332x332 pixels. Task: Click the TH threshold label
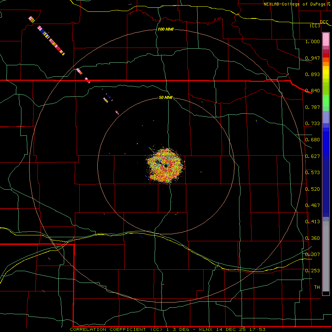pos(317,287)
